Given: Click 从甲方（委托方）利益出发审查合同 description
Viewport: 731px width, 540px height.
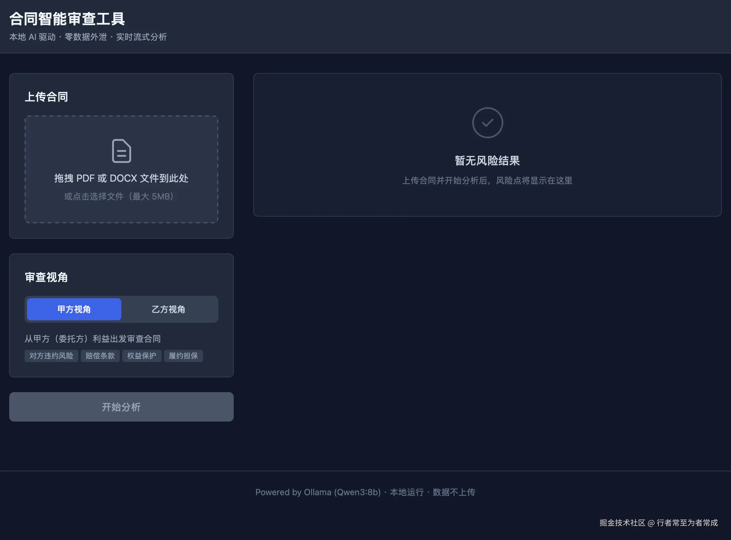Looking at the screenshot, I should 92,339.
